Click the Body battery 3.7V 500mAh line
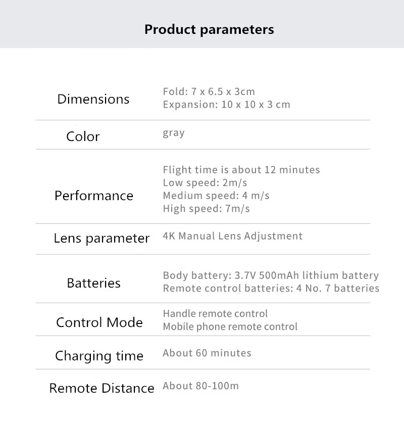This screenshot has height=423, width=404. (271, 275)
